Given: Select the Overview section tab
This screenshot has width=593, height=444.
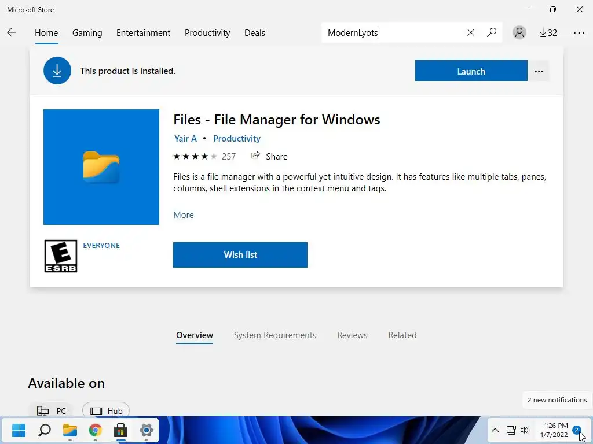Looking at the screenshot, I should click(x=195, y=335).
